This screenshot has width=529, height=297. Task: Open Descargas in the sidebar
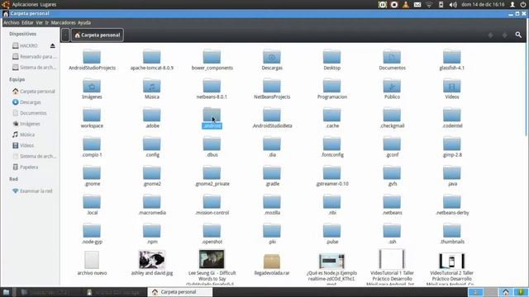click(26, 102)
